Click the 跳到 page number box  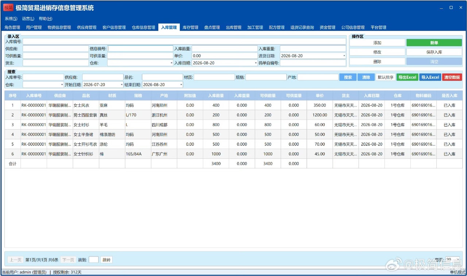tap(93, 260)
